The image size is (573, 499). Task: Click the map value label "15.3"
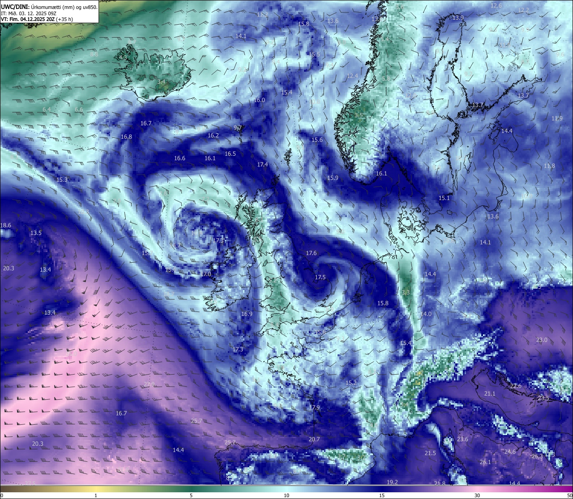pyautogui.click(x=62, y=180)
